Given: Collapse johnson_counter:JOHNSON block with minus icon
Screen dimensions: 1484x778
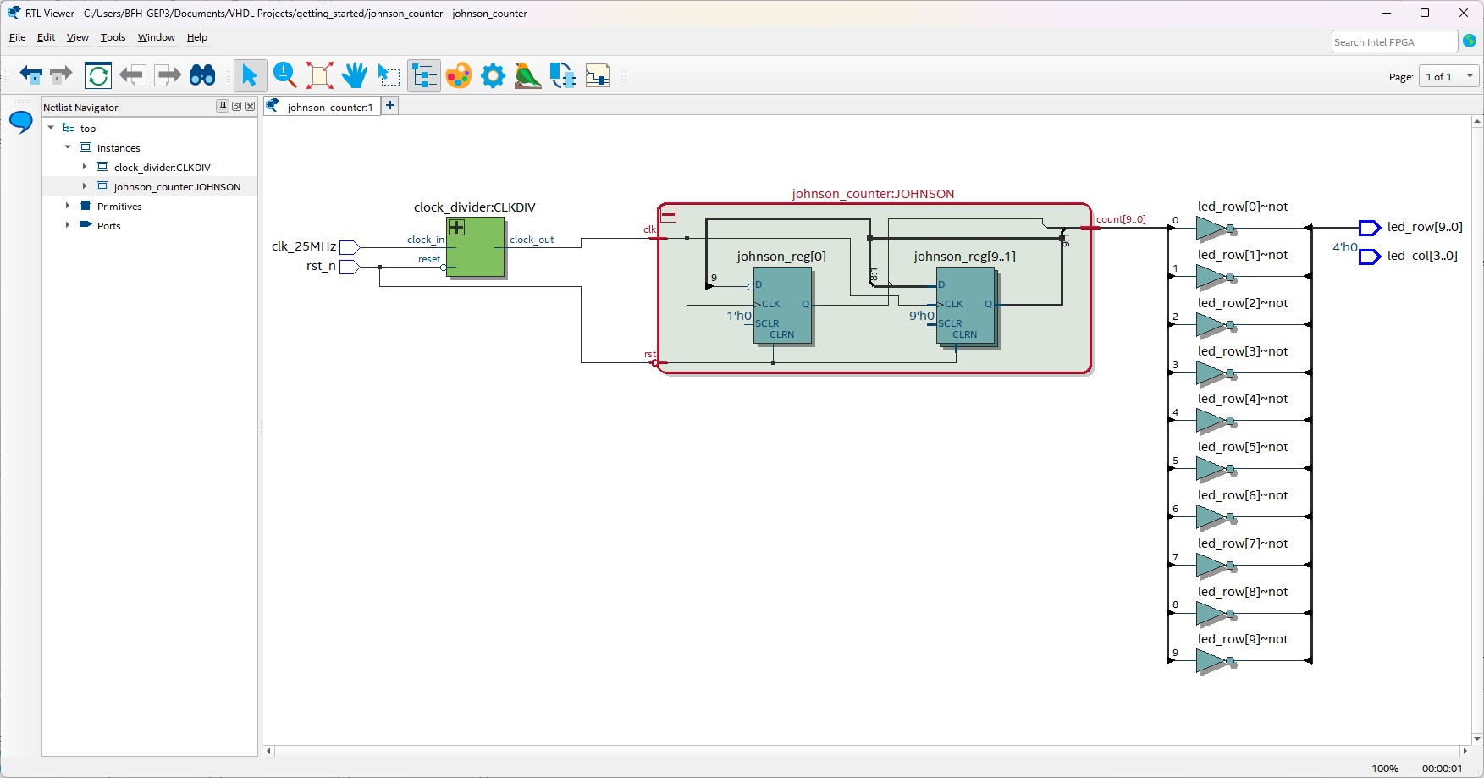Looking at the screenshot, I should click(x=668, y=215).
